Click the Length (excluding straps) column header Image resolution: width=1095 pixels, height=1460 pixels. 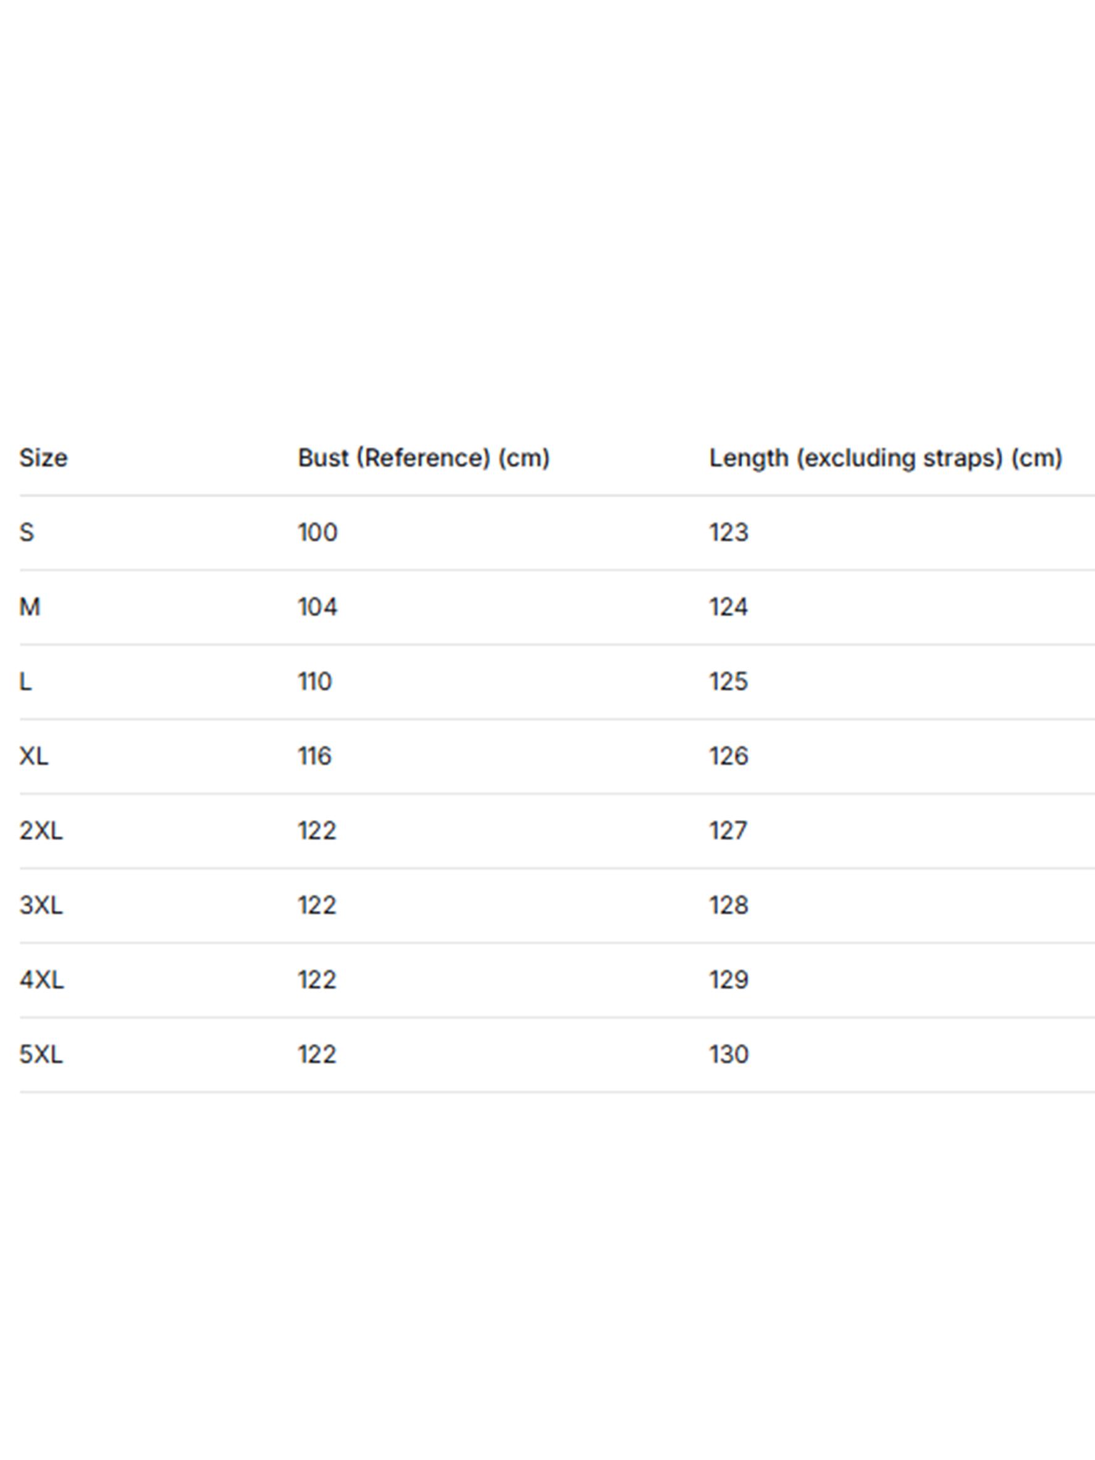point(885,458)
